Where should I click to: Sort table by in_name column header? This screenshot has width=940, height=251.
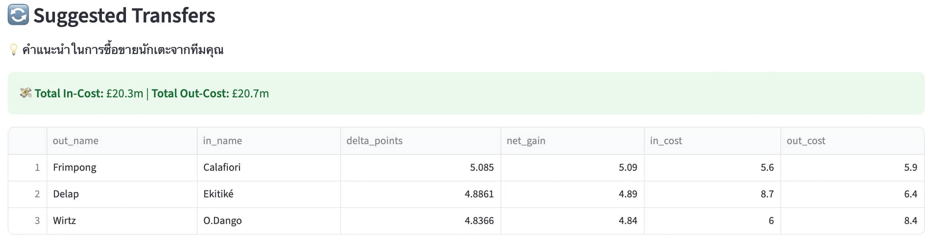(x=268, y=141)
